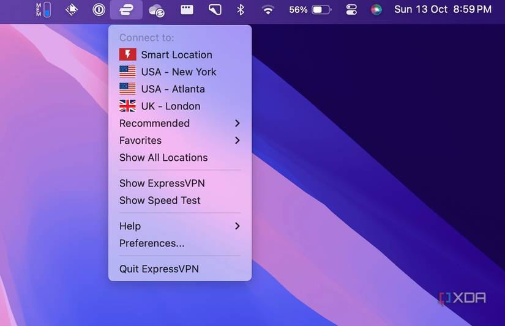Image resolution: width=505 pixels, height=326 pixels.
Task: Select Show ExpressVPN
Action: (x=180, y=183)
